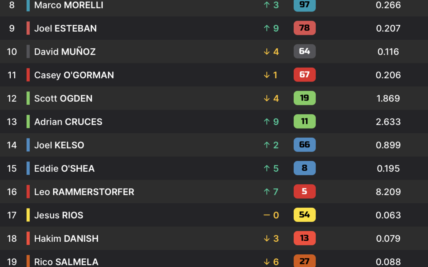The image size is (428, 267).
Task: Click the green color bar beside Adrian Cruces
Action: pos(28,122)
